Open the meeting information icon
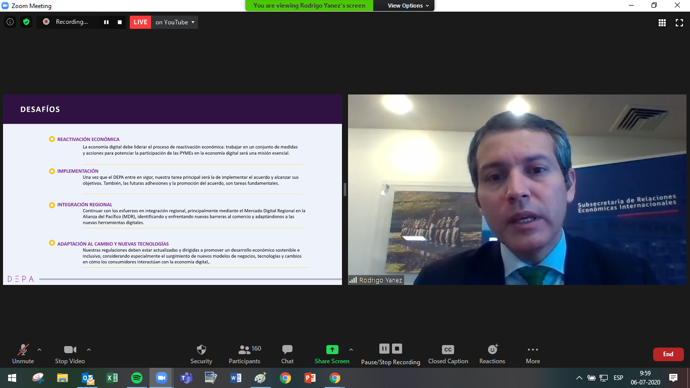The image size is (690, 388). pyautogui.click(x=10, y=22)
